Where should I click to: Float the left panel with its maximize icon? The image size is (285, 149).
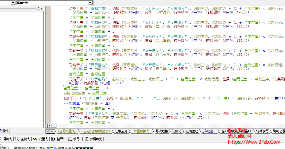(38, 8)
